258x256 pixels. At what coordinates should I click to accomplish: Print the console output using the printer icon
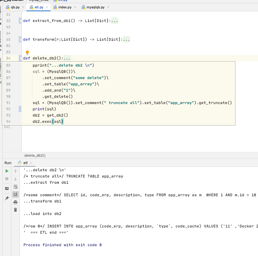point(15,202)
